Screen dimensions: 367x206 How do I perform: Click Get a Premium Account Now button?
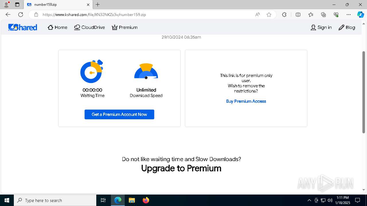click(119, 114)
